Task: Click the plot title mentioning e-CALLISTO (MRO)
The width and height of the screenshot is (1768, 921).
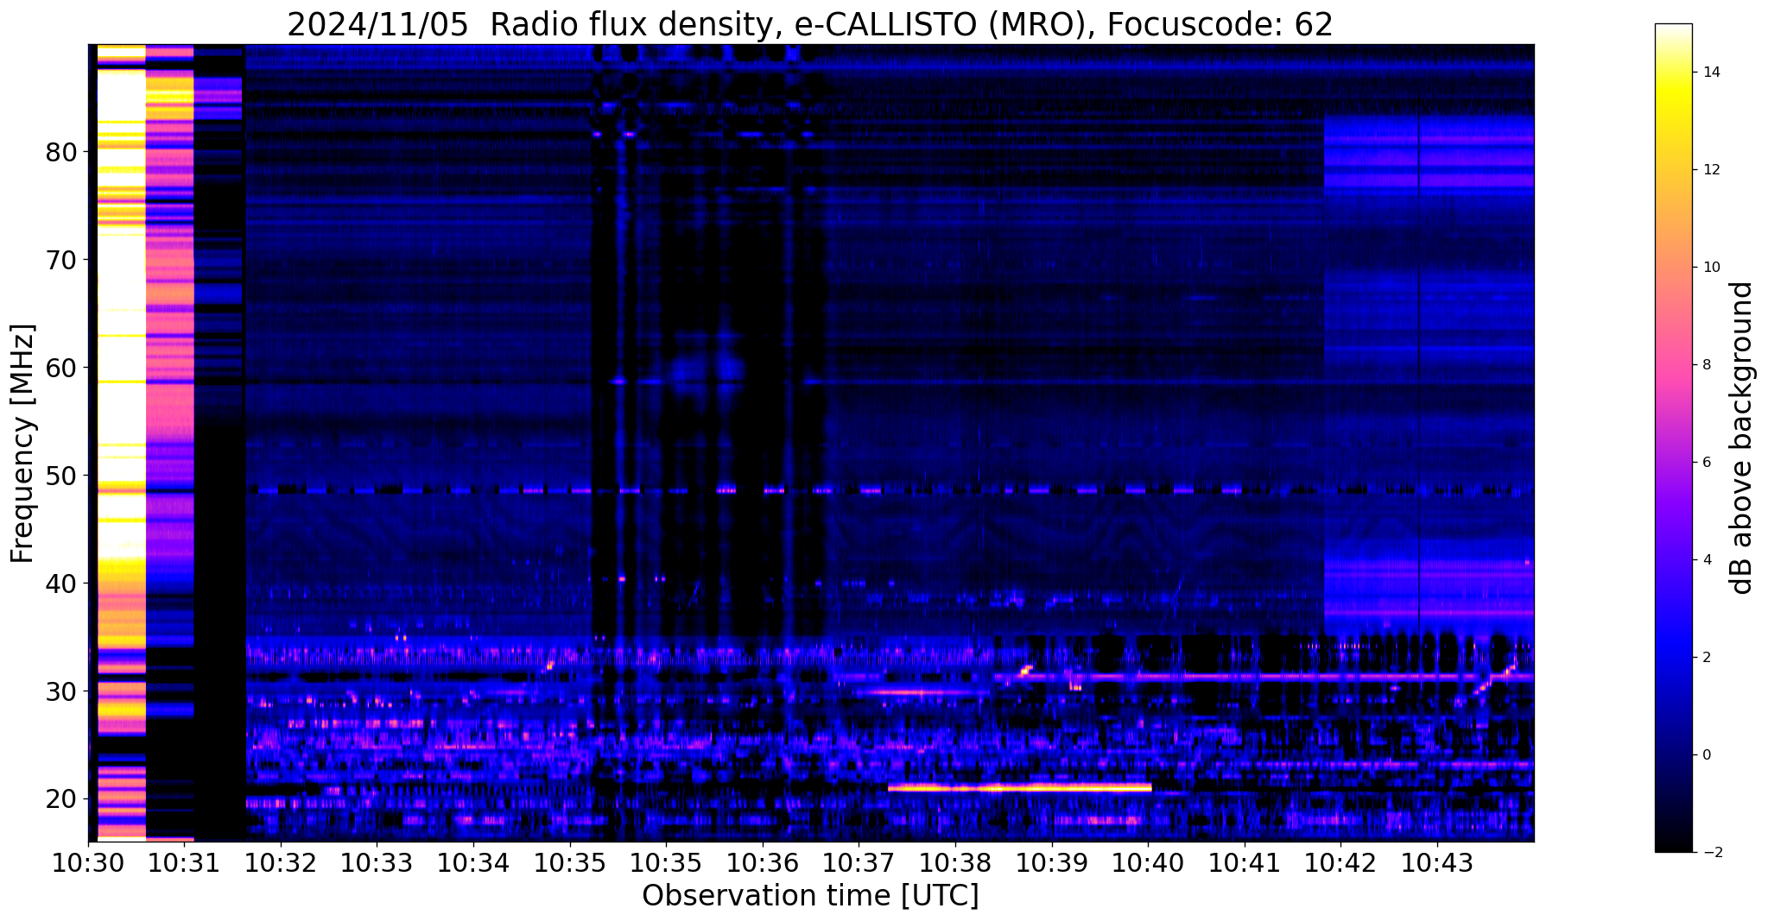Action: tap(810, 24)
